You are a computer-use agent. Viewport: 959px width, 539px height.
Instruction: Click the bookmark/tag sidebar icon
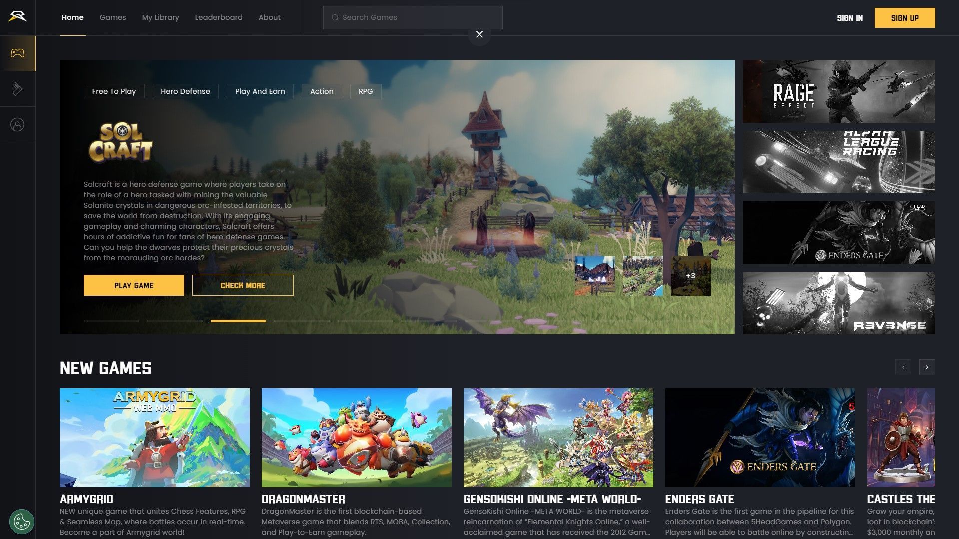tap(18, 89)
